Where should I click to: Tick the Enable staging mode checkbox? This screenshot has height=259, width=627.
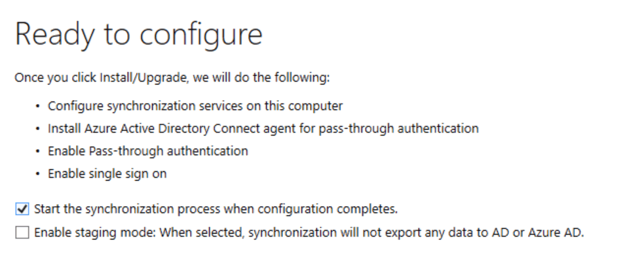[x=22, y=232]
